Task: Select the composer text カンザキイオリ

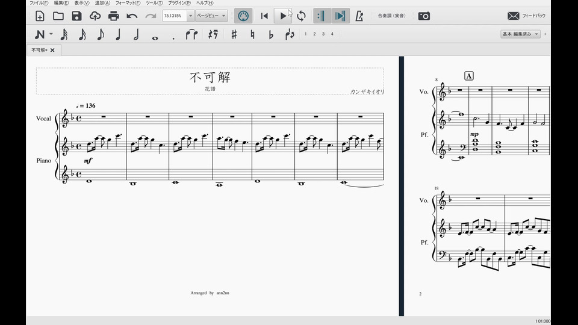Action: (367, 91)
